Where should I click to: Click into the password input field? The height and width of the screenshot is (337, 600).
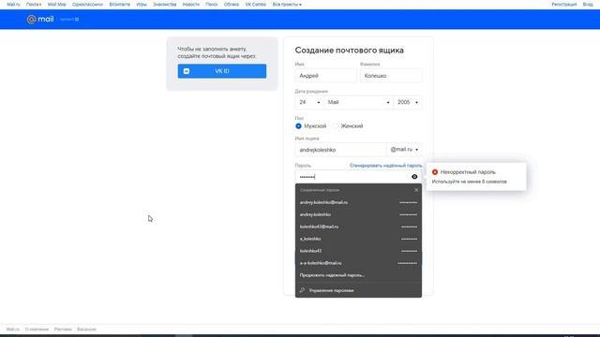[352, 177]
